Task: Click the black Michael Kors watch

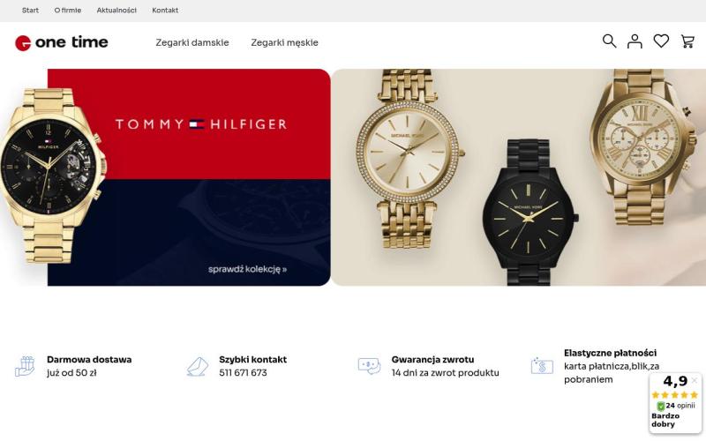Action: coord(530,213)
